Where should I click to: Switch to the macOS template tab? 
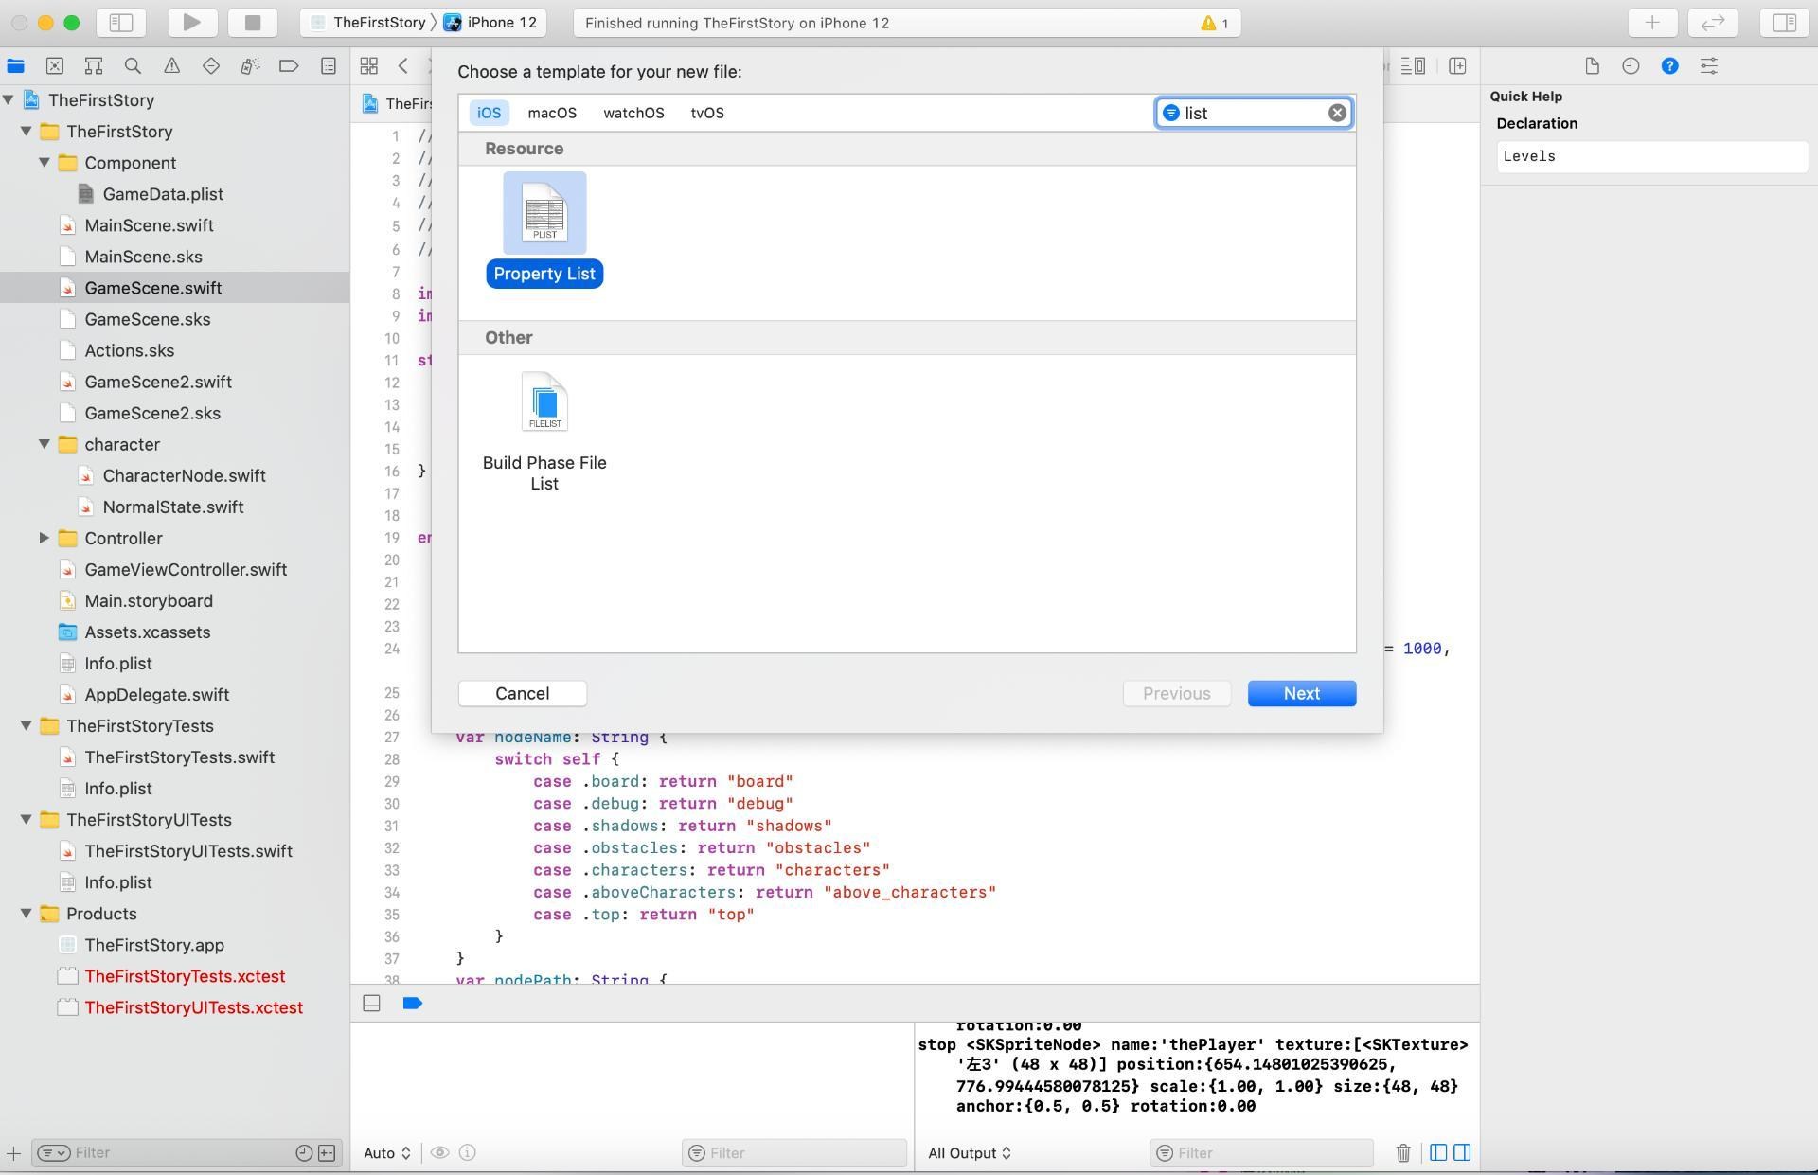coord(552,113)
